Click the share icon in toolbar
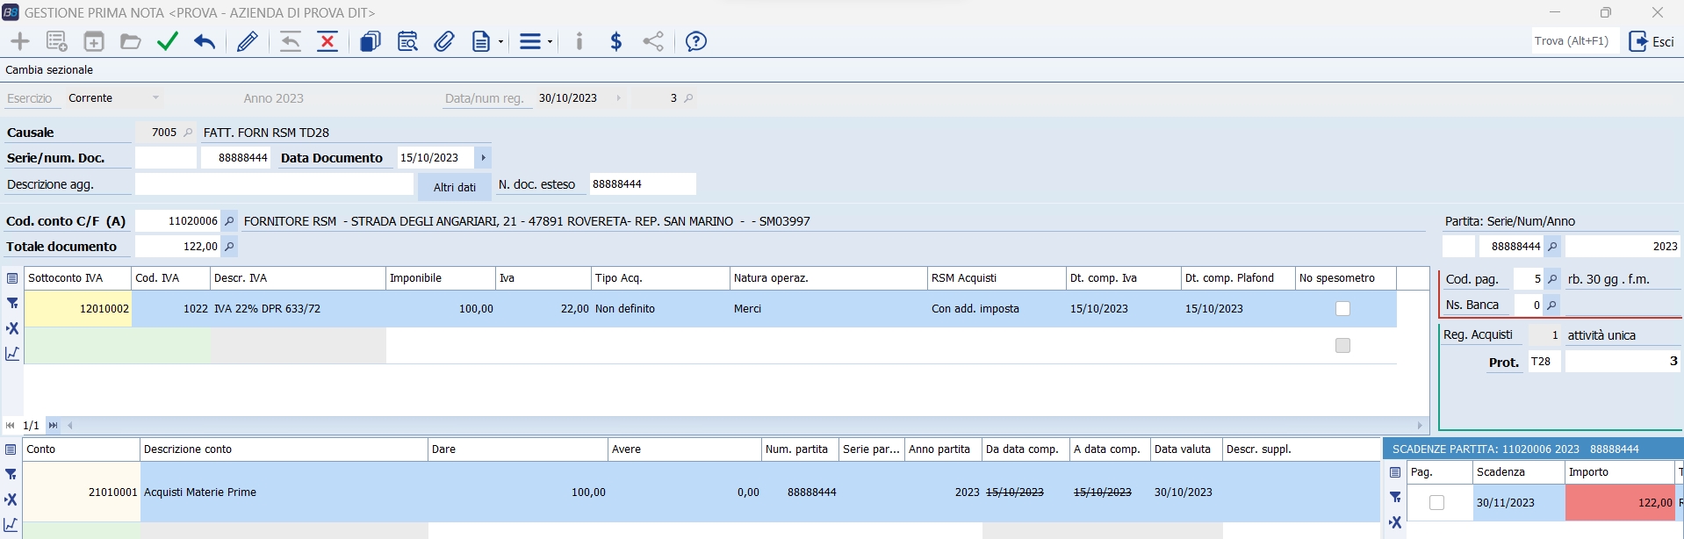 pos(653,41)
